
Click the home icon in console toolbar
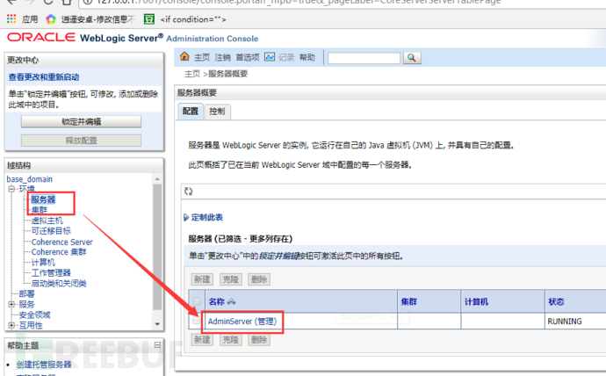[184, 57]
